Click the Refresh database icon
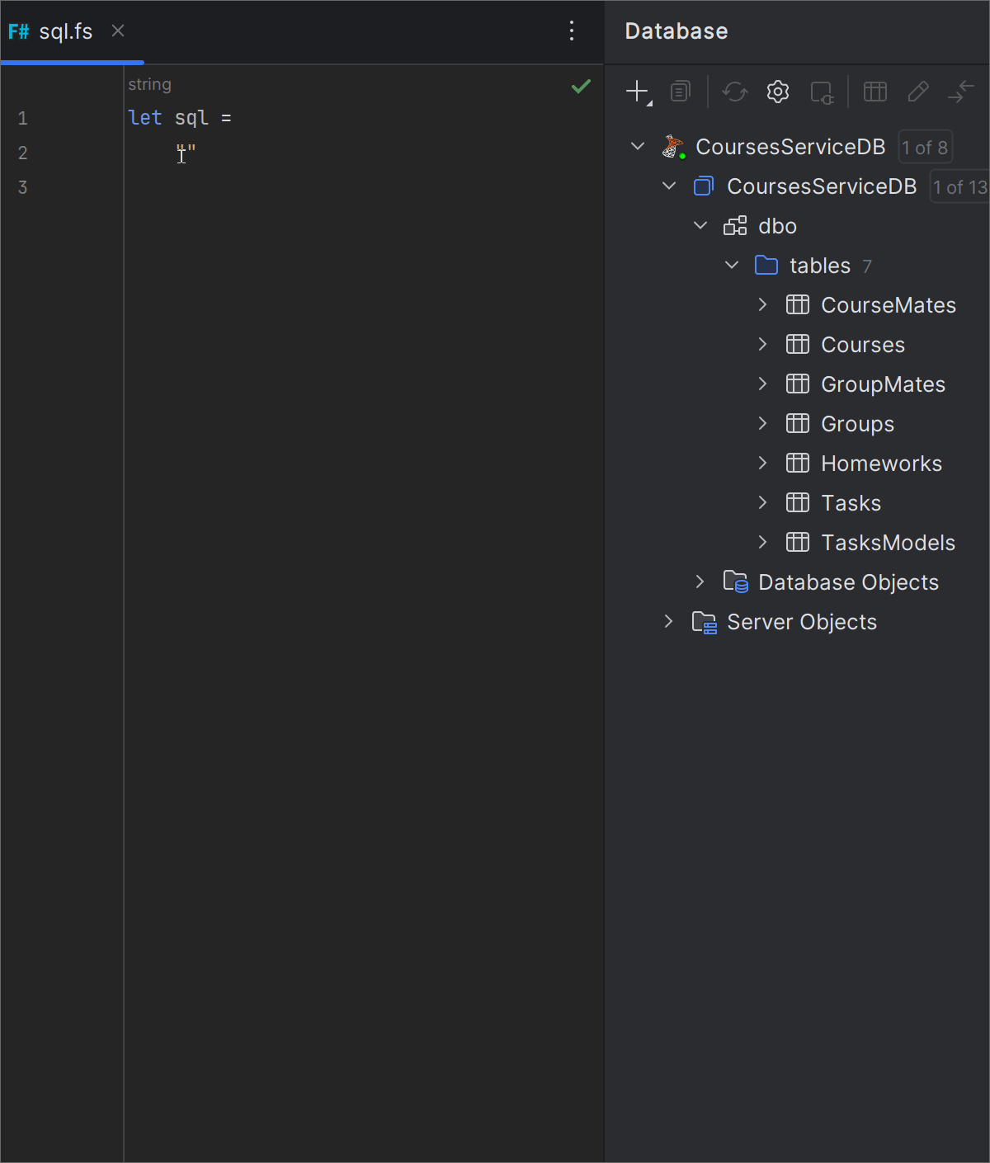The height and width of the screenshot is (1163, 990). 734,92
